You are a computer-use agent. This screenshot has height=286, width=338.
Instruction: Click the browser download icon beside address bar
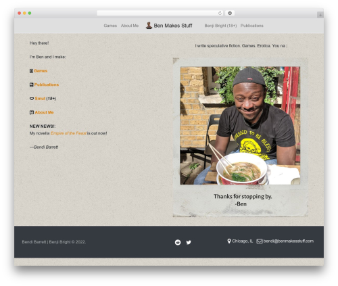230,13
